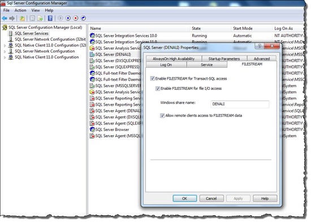This screenshot has width=311, height=222.
Task: Click the SQL Server Integration Services 10.0 icon
Action: pos(92,36)
